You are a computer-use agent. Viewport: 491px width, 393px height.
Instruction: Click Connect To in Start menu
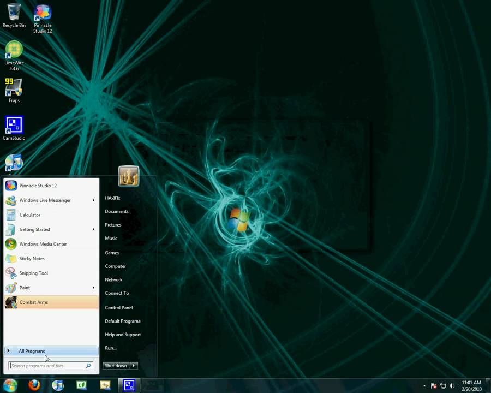[117, 293]
